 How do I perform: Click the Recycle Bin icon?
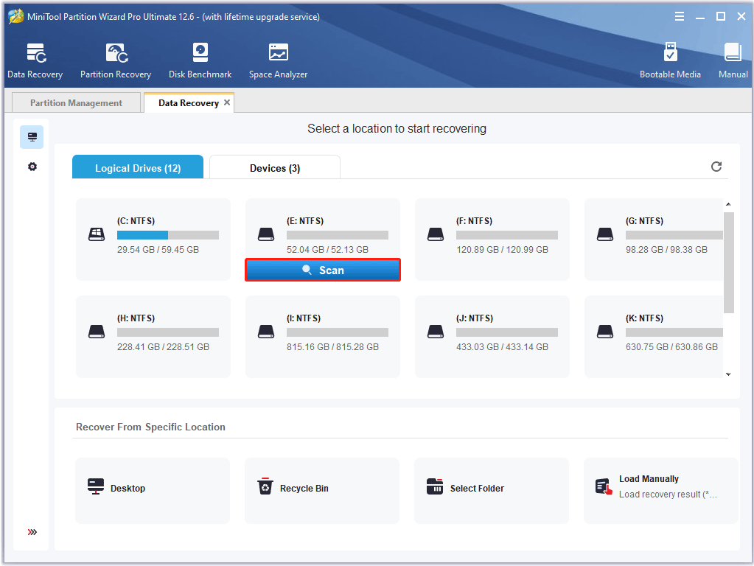point(265,486)
